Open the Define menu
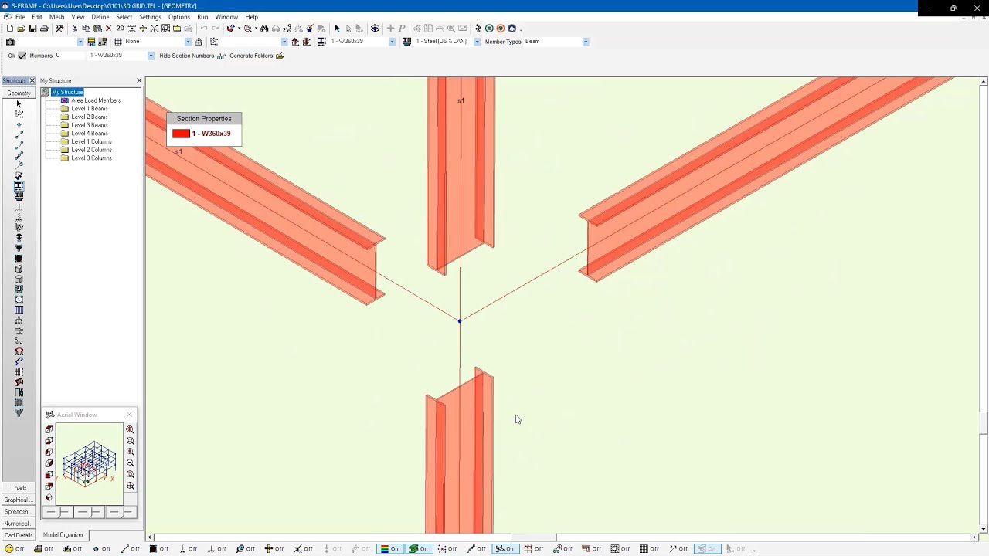Viewport: 989px width, 556px height. 100,17
